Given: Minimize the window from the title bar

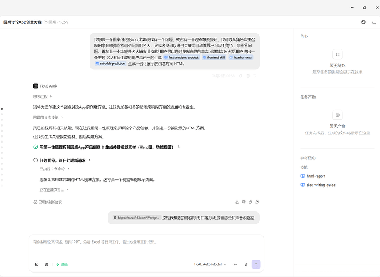Looking at the screenshot, I should click(352, 8).
